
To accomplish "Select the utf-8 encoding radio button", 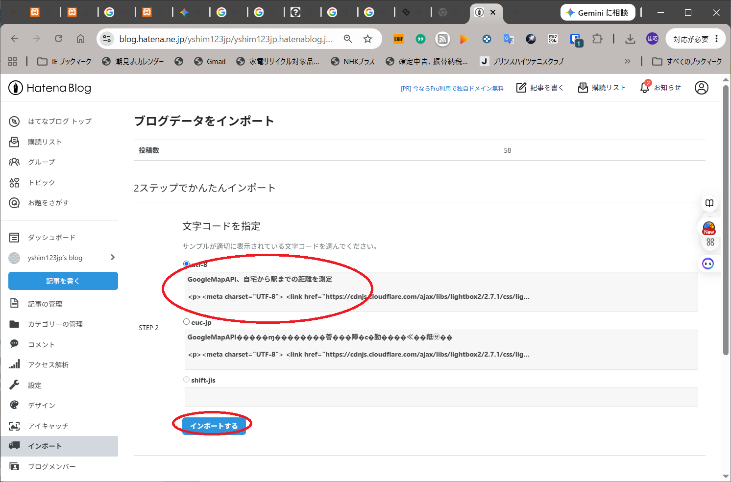I will click(186, 264).
